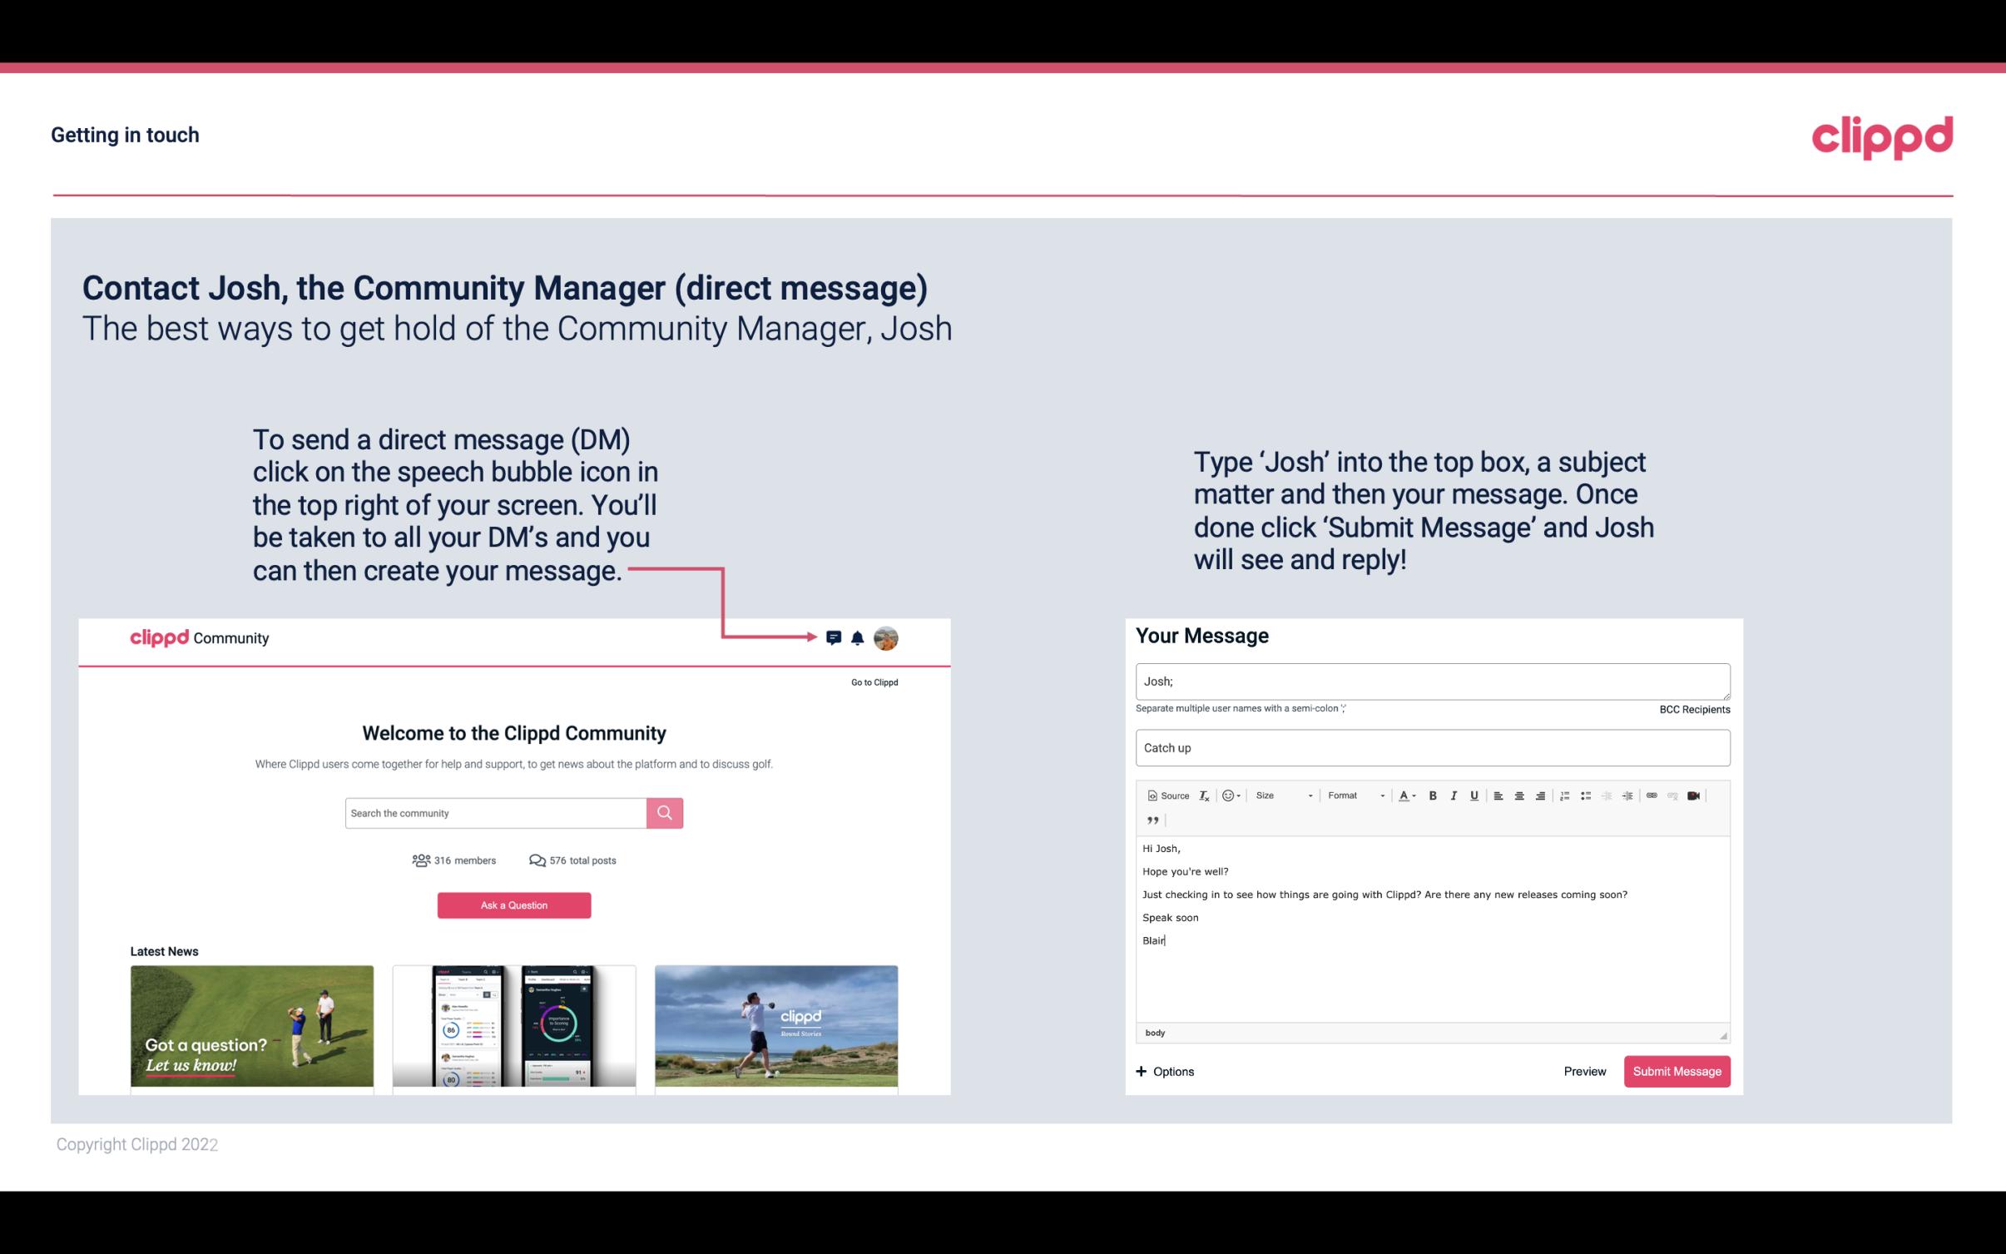This screenshot has height=1254, width=2006.
Task: Click the Preview button
Action: pos(1586,1071)
